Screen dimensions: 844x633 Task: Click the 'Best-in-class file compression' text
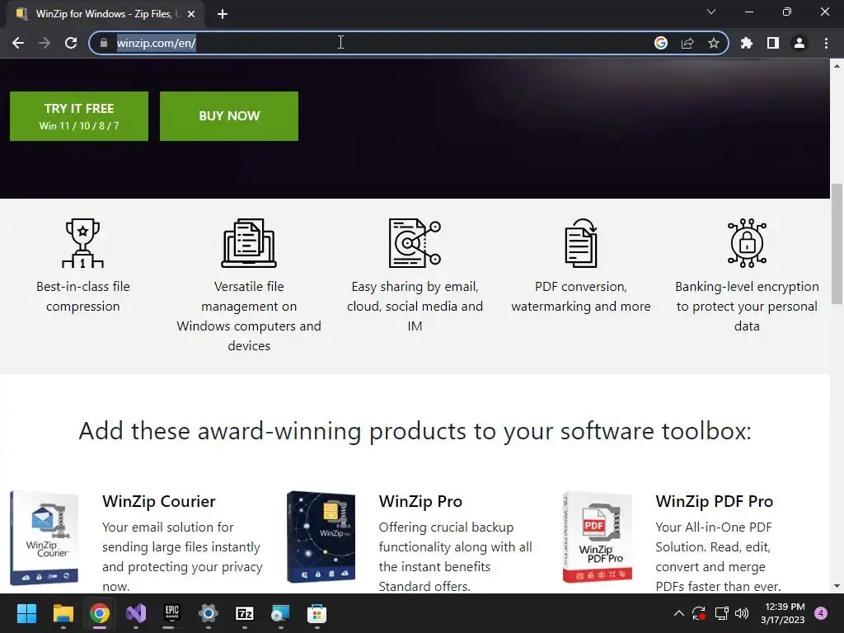click(83, 297)
